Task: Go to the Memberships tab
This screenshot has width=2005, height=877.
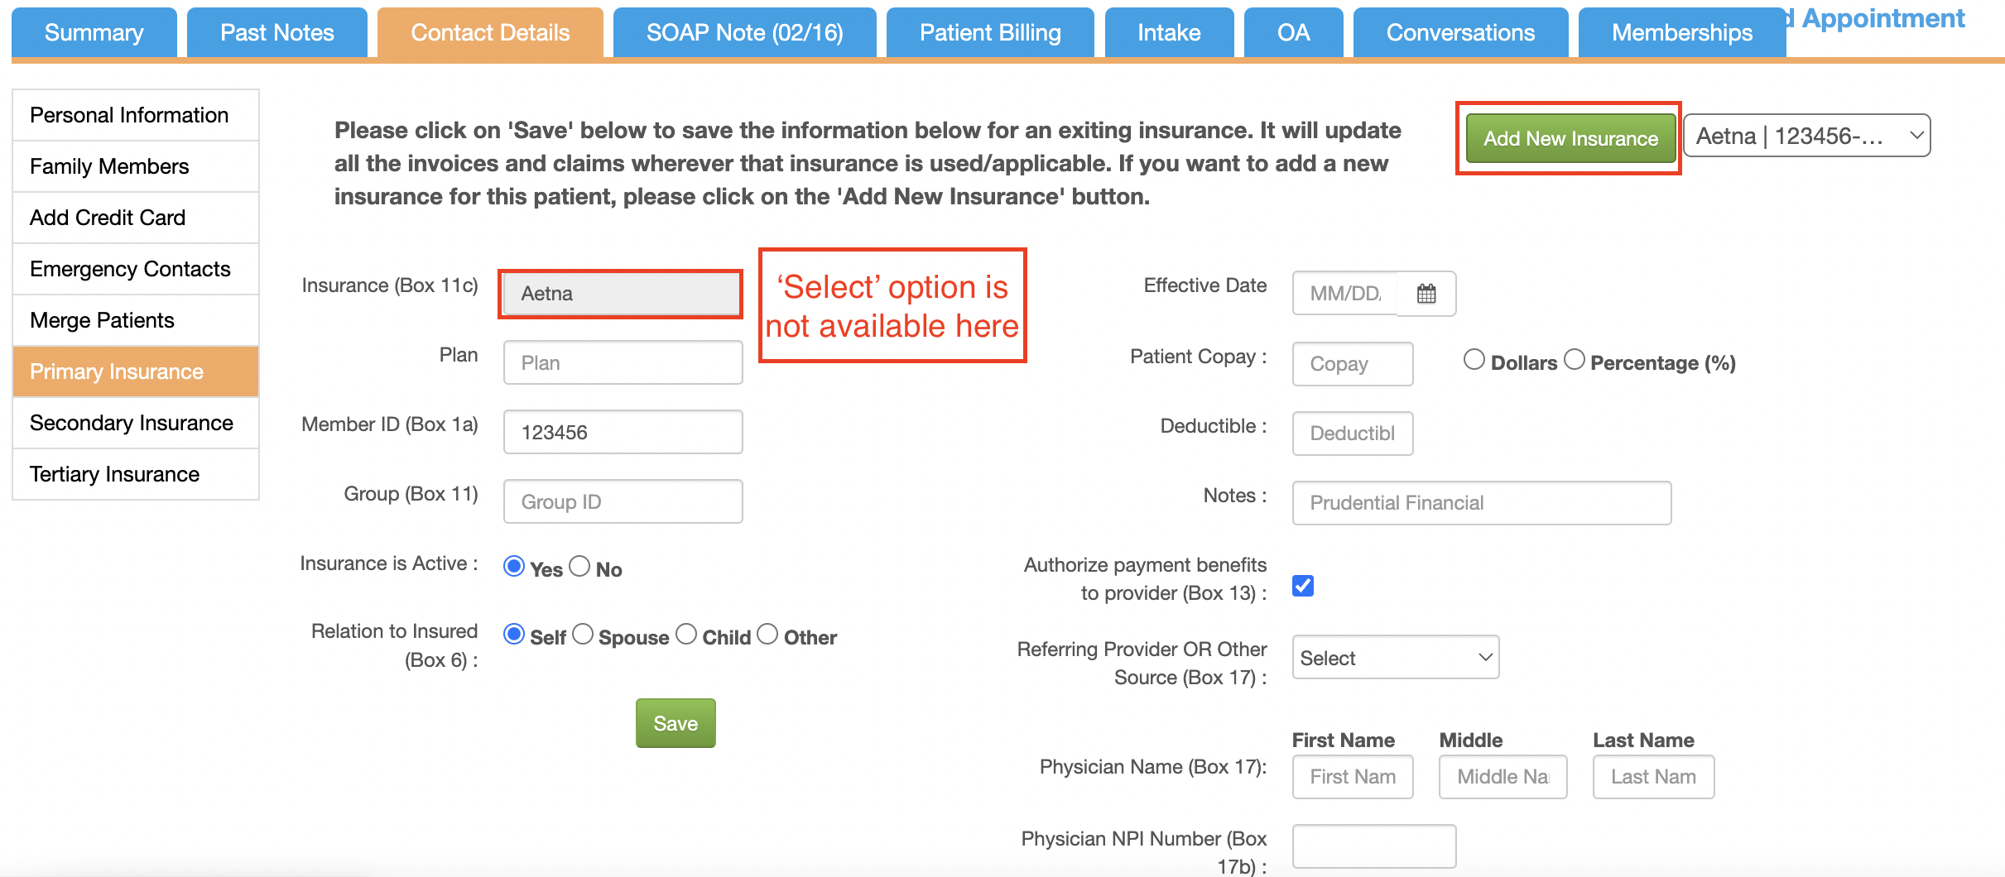Action: pos(1681,33)
